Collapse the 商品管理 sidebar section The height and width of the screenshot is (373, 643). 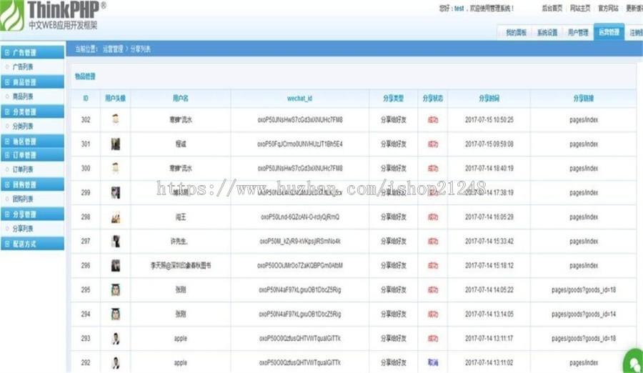pos(7,82)
